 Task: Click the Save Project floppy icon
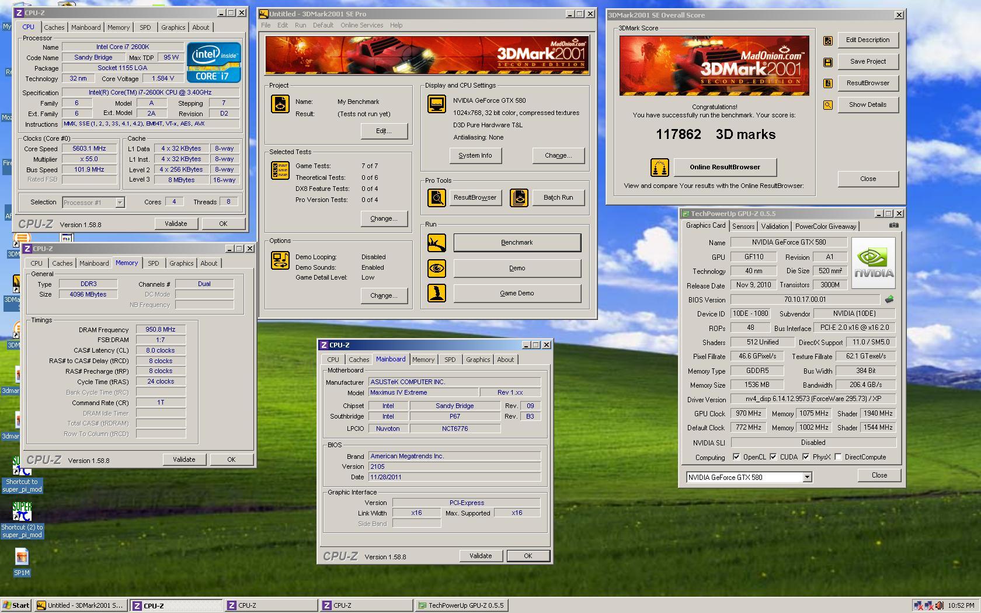(x=828, y=62)
